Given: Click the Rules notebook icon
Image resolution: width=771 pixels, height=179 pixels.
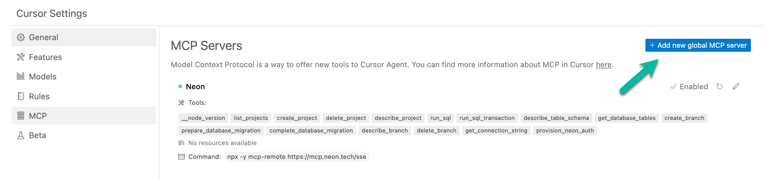Looking at the screenshot, I should pos(21,96).
